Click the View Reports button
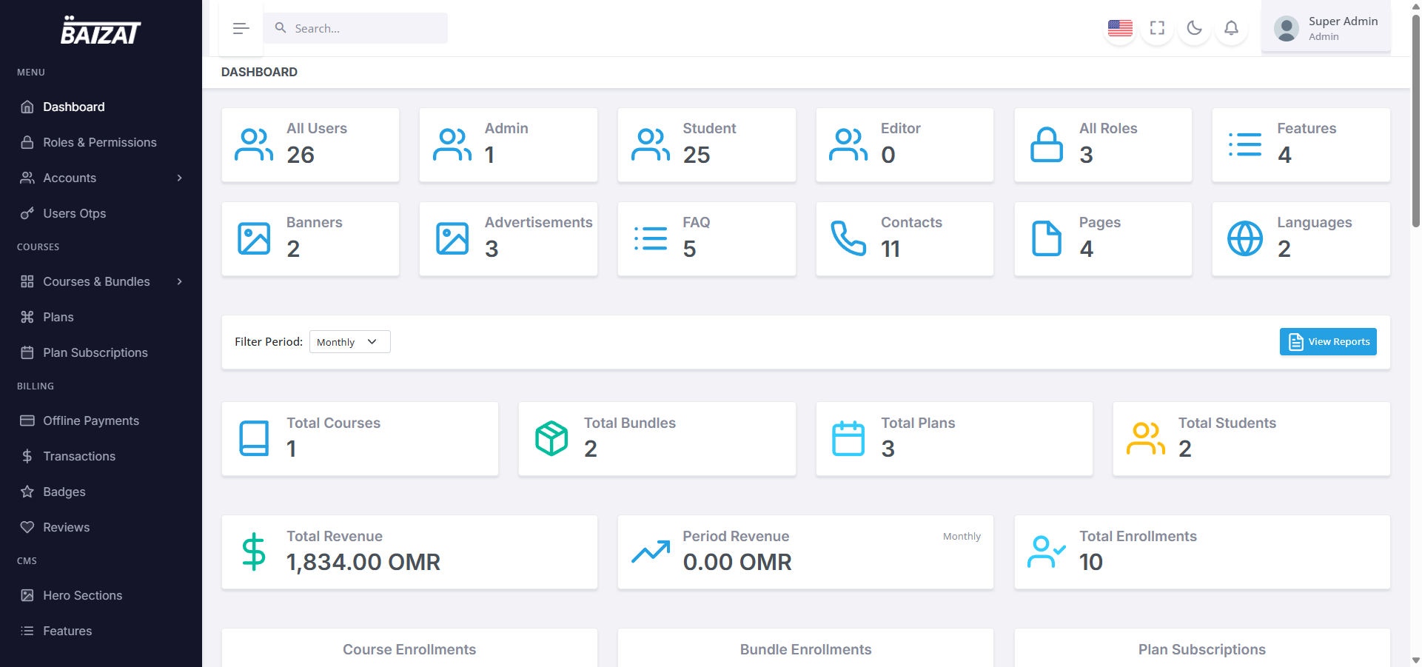This screenshot has width=1422, height=667. tap(1327, 342)
